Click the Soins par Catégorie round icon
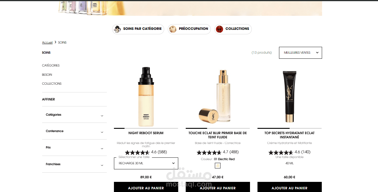The height and width of the screenshot is (192, 378). (117, 29)
